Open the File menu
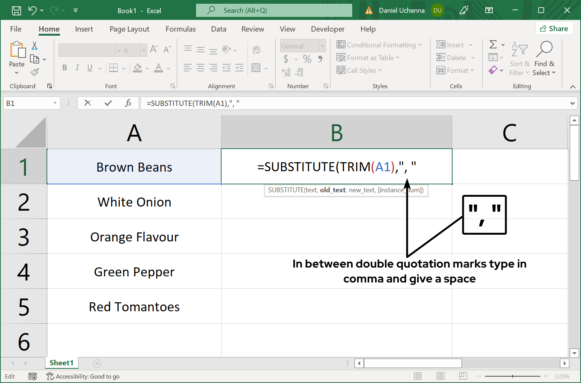Viewport: 581px width, 383px height. point(16,29)
